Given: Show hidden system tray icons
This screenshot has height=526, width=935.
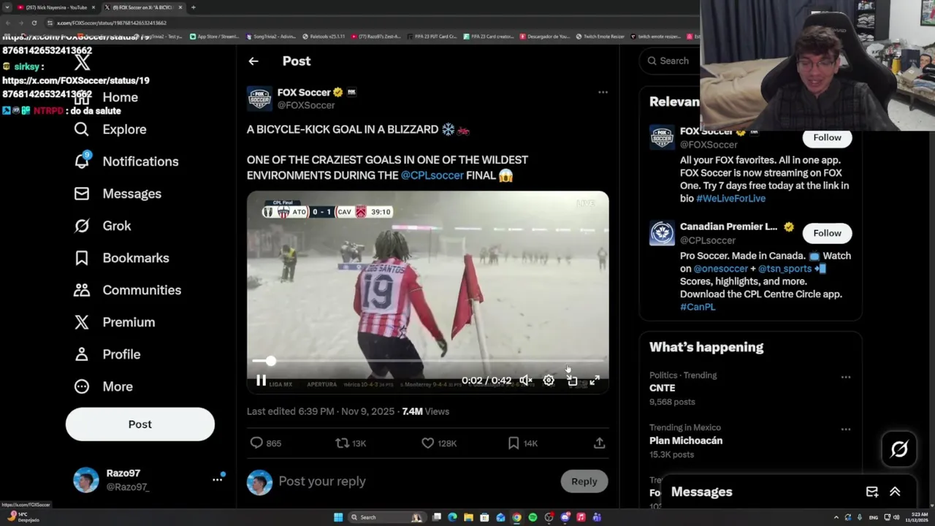Looking at the screenshot, I should click(836, 517).
